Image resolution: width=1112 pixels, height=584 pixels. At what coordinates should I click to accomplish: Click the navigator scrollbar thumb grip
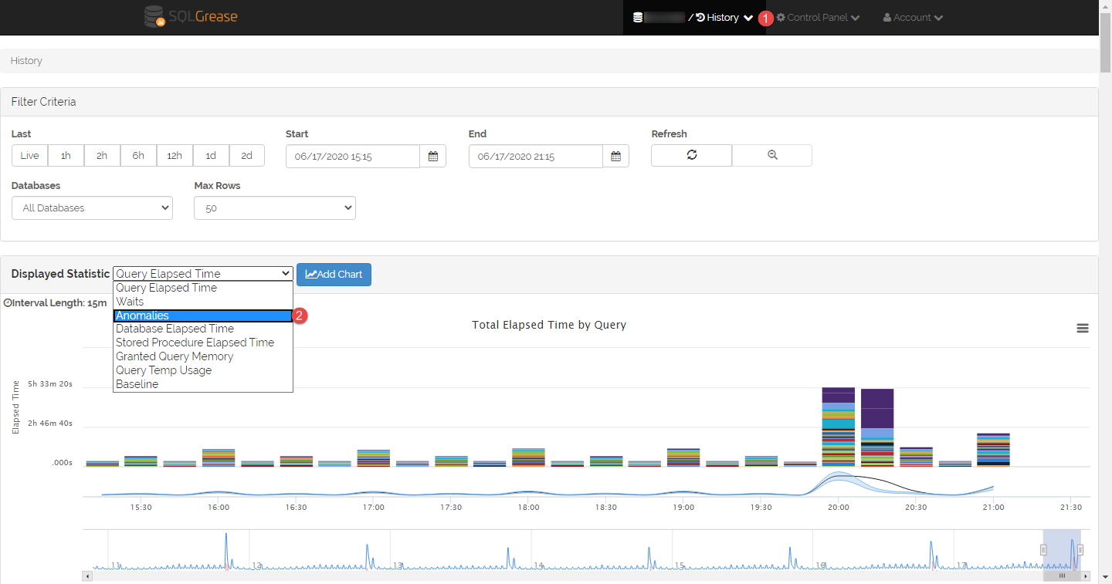[1062, 576]
